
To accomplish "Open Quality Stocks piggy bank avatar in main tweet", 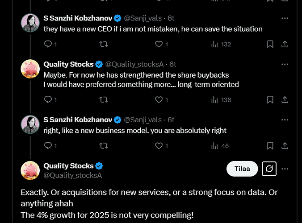I will [x=30, y=170].
